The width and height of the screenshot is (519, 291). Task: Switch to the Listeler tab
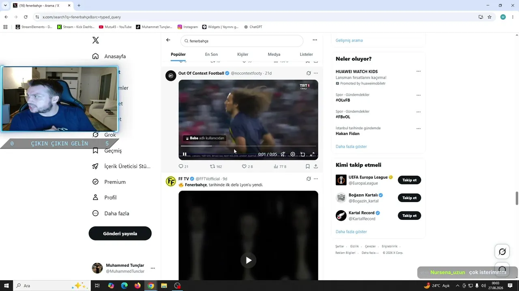coord(306,55)
